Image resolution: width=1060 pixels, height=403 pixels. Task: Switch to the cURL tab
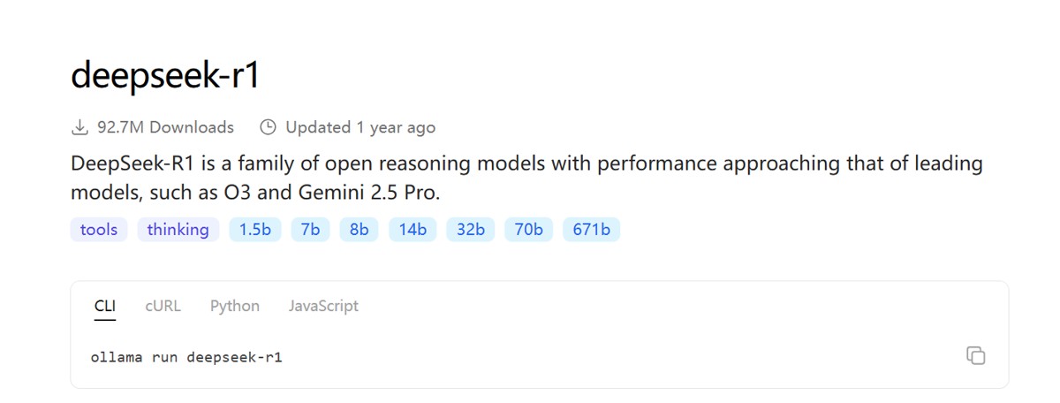point(163,306)
